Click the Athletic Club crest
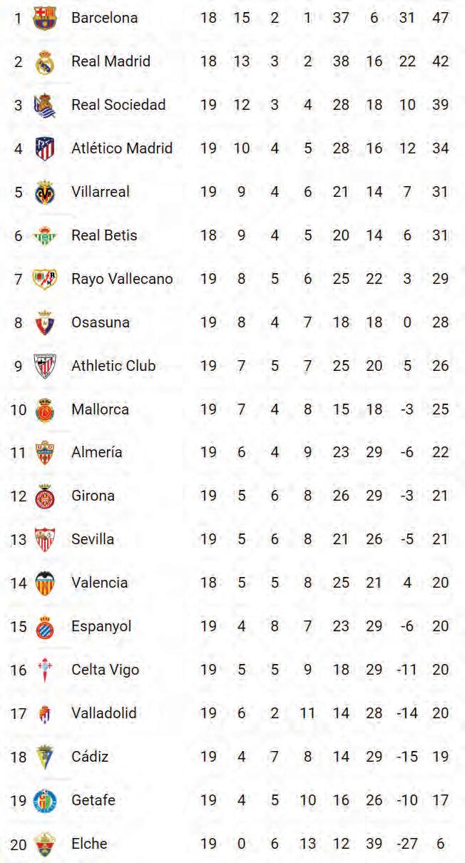Image resolution: width=465 pixels, height=863 pixels. (45, 367)
